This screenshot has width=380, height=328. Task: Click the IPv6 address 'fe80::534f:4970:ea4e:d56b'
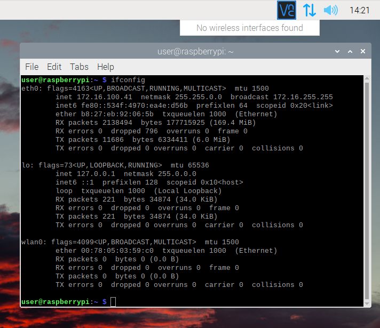click(134, 106)
